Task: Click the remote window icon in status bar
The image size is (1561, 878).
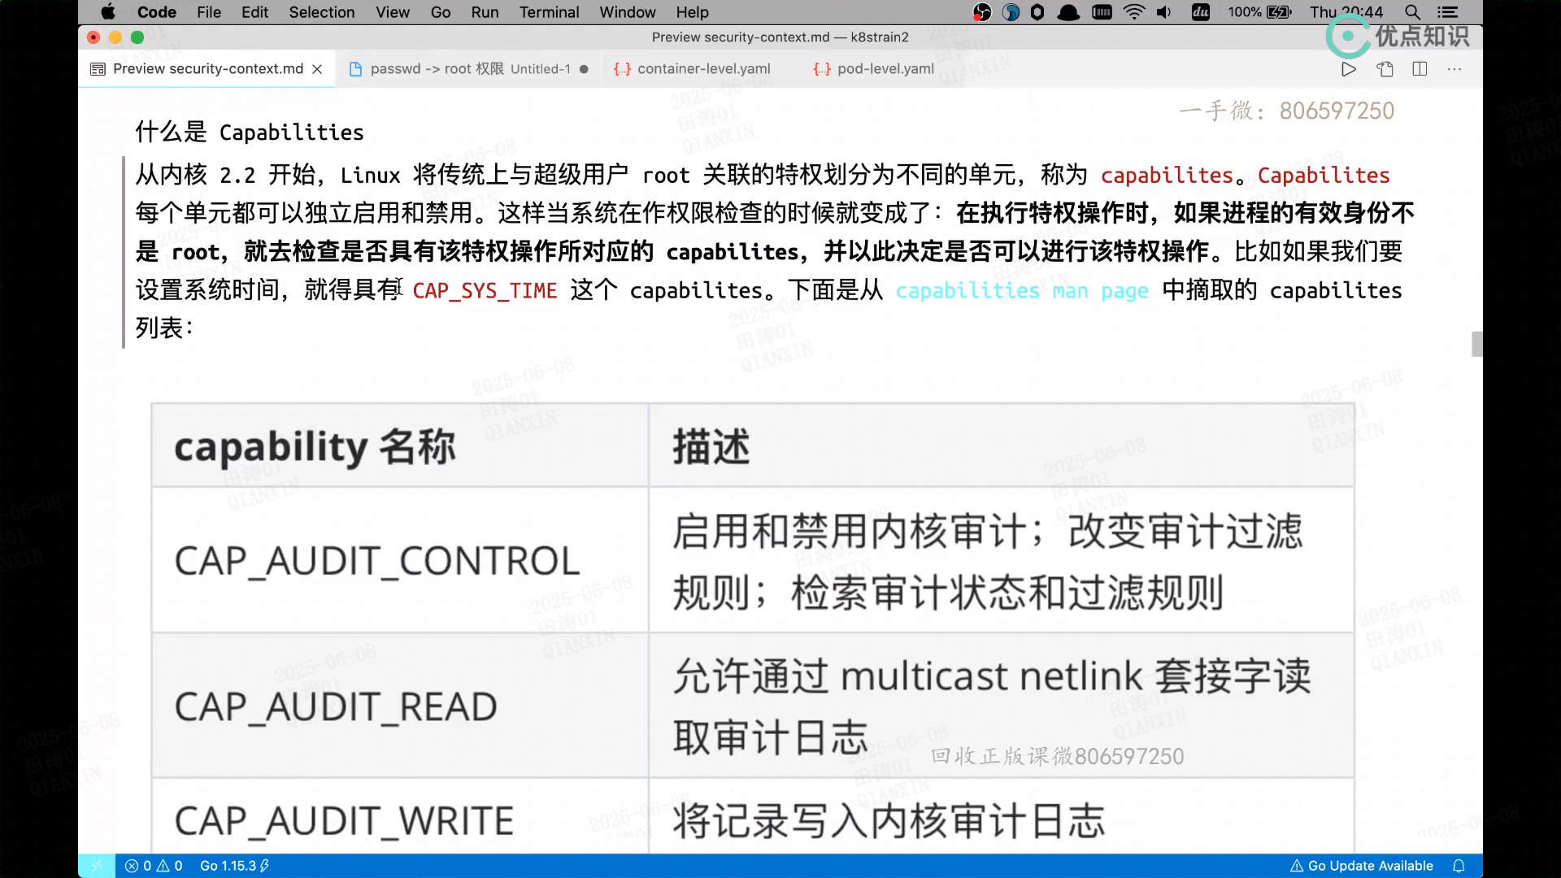Action: tap(97, 866)
